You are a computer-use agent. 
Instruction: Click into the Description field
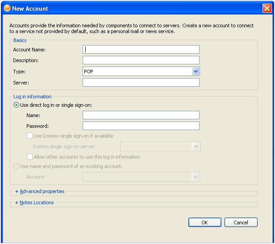pyautogui.click(x=141, y=60)
